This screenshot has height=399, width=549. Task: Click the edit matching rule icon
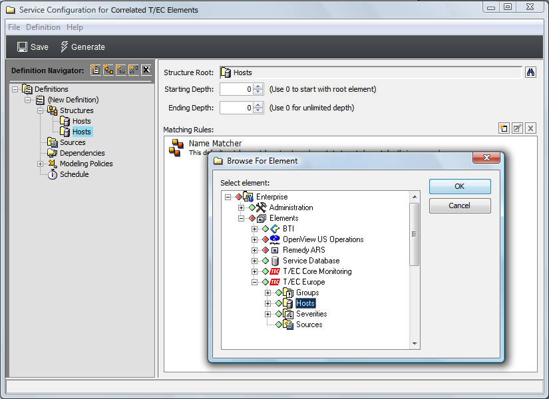[x=517, y=128]
